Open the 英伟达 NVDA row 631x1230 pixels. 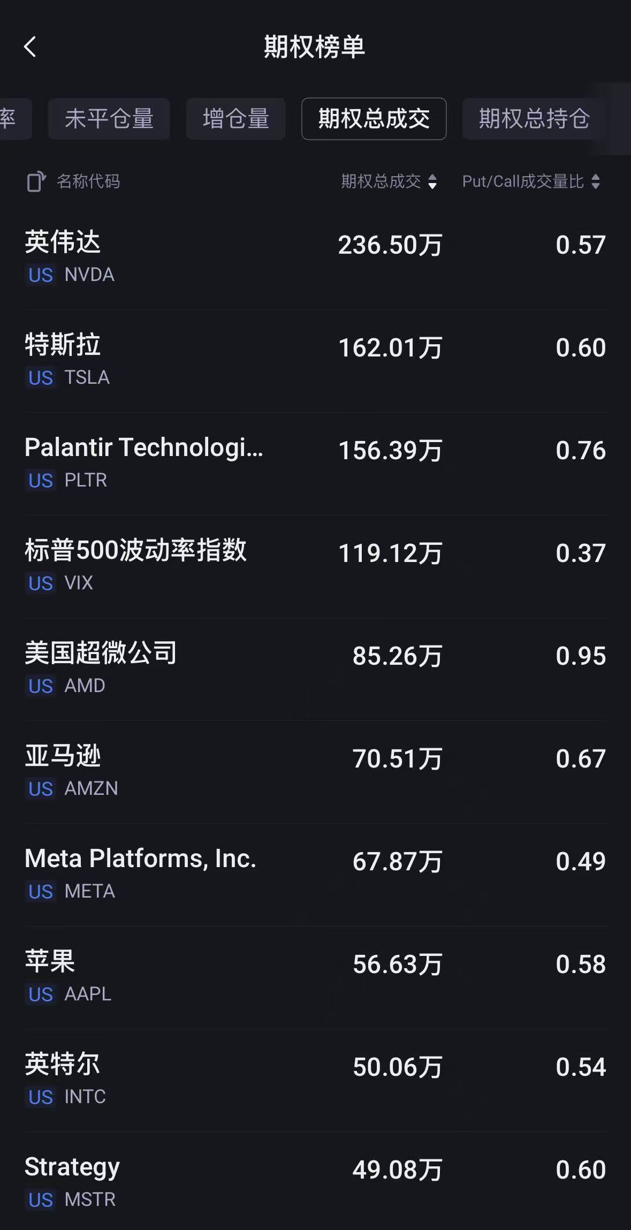(x=316, y=257)
